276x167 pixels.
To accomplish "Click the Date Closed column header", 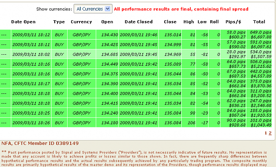I will [139, 22].
